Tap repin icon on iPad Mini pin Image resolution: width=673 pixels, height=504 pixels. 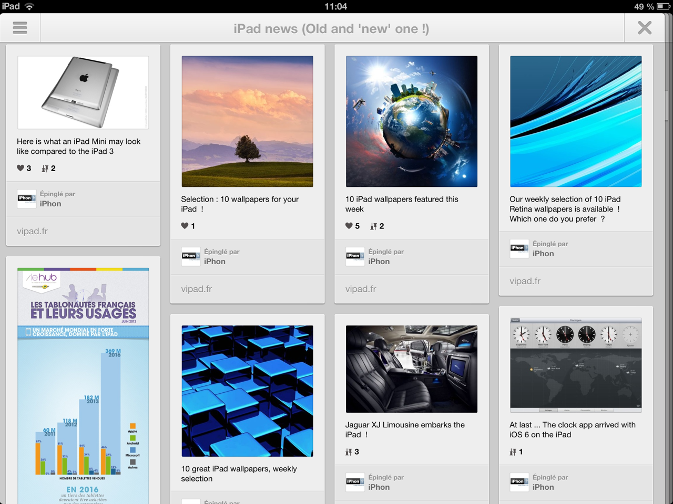click(45, 169)
